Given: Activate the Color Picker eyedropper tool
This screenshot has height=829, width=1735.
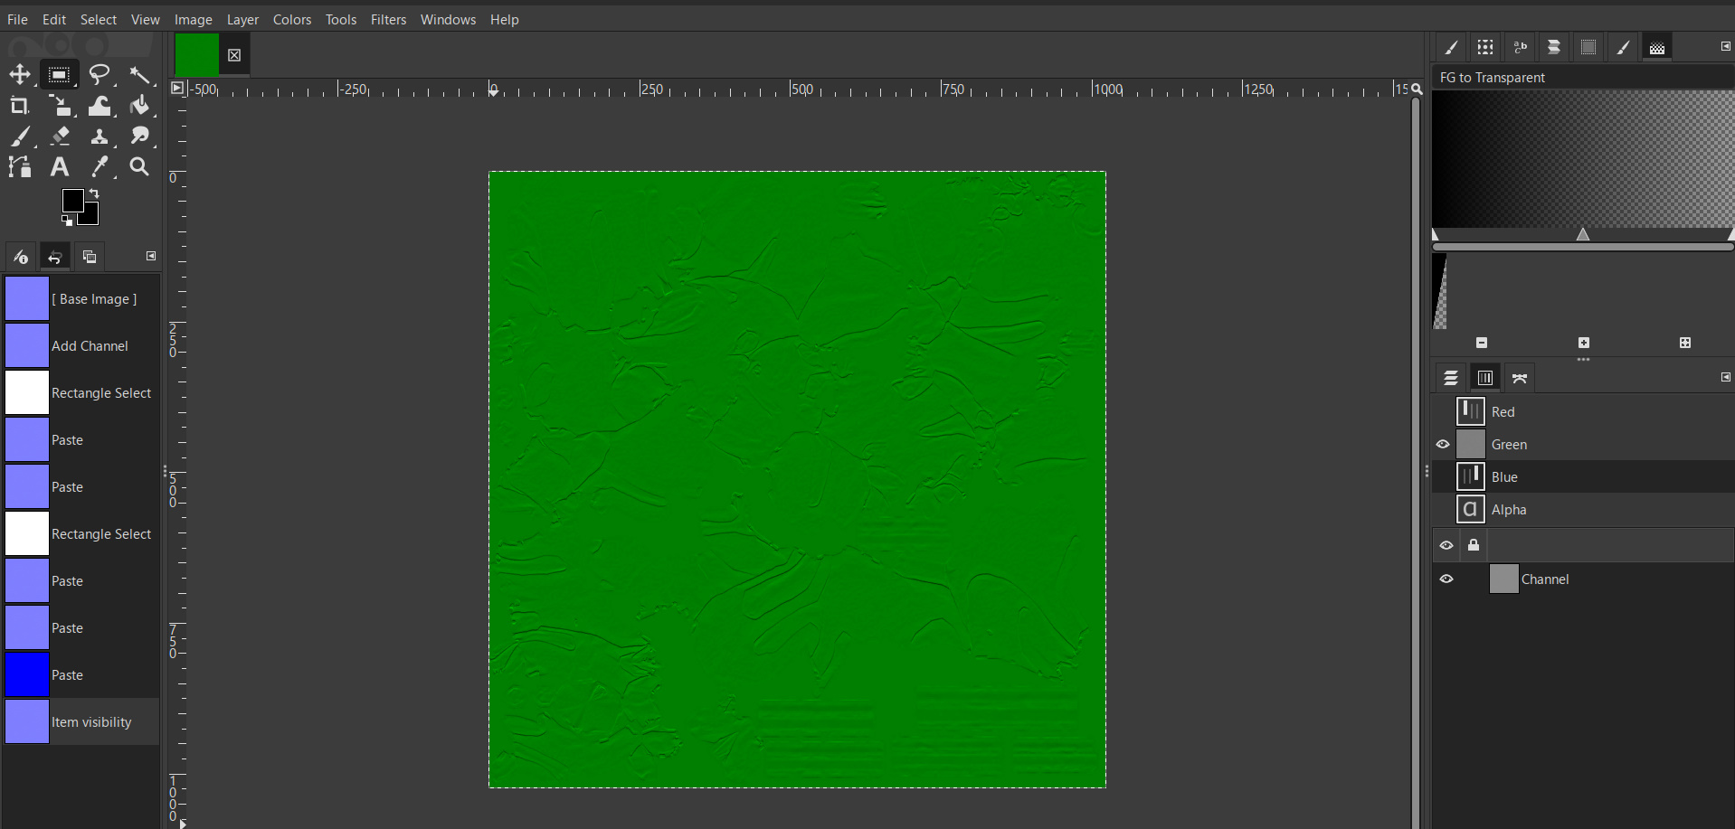Looking at the screenshot, I should (100, 166).
